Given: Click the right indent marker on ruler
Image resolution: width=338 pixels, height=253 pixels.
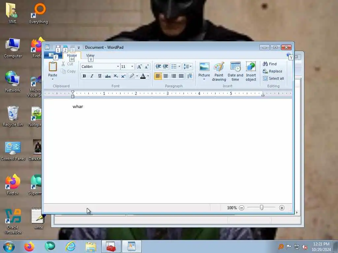Looking at the screenshot, I should [x=263, y=95].
